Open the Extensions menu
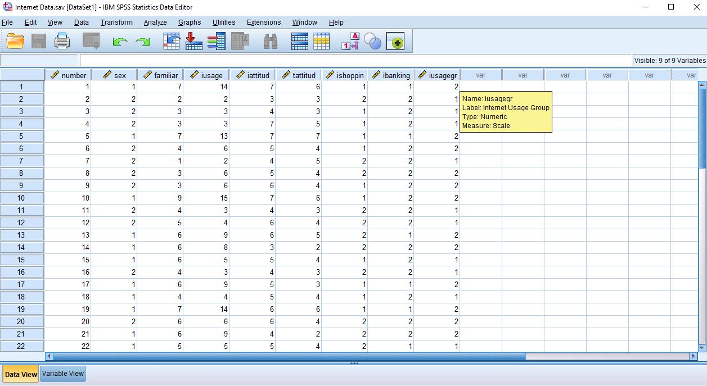 (x=263, y=22)
